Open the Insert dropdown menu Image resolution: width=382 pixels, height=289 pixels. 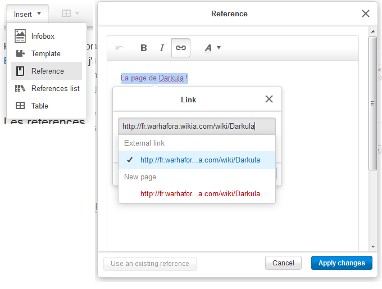[27, 13]
